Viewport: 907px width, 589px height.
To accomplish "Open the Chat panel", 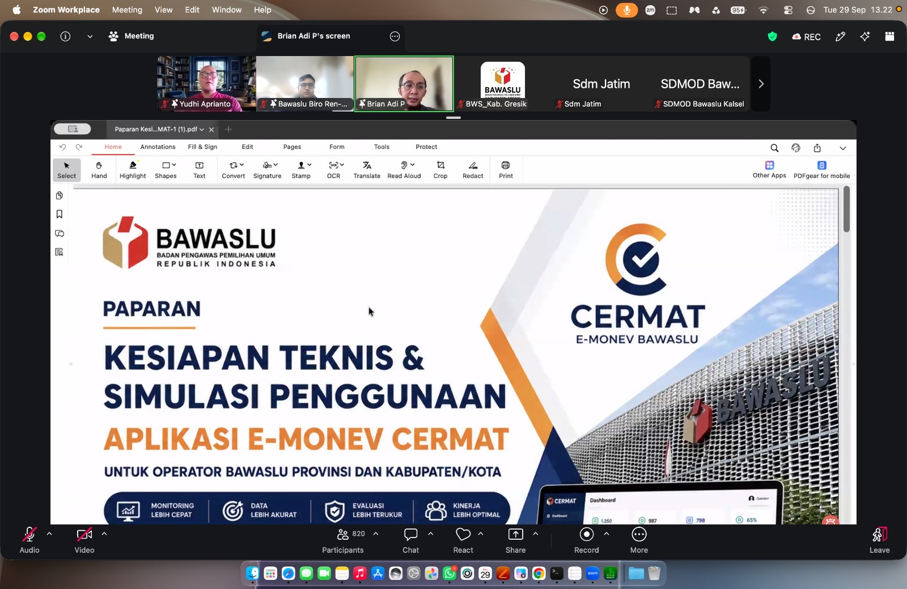I will (x=410, y=540).
